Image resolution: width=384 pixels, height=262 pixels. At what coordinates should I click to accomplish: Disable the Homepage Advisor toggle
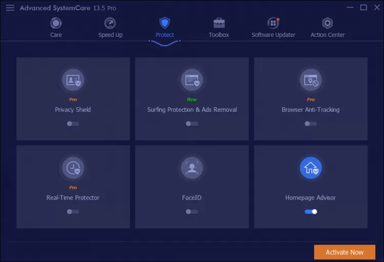tap(311, 212)
